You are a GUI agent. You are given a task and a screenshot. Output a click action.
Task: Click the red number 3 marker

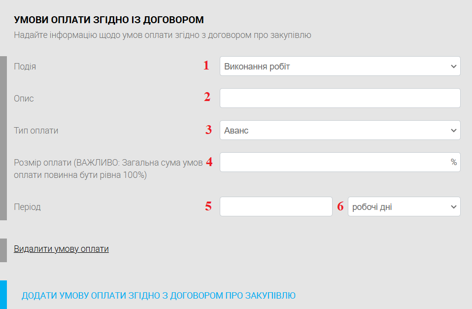tap(208, 130)
